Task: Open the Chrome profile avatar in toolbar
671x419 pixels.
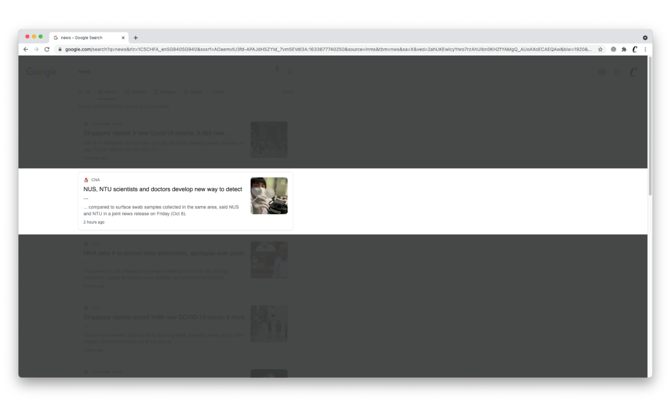Action: coord(635,49)
